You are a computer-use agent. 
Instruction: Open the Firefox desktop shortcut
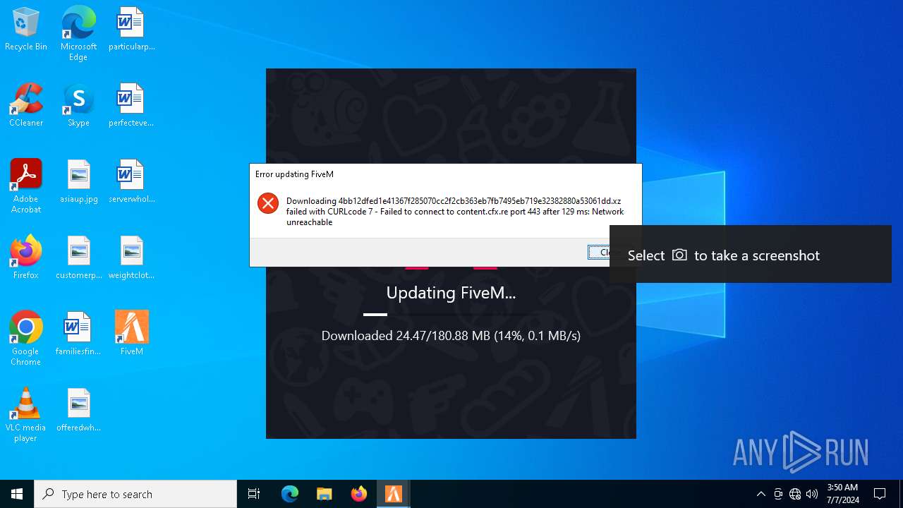tap(26, 257)
